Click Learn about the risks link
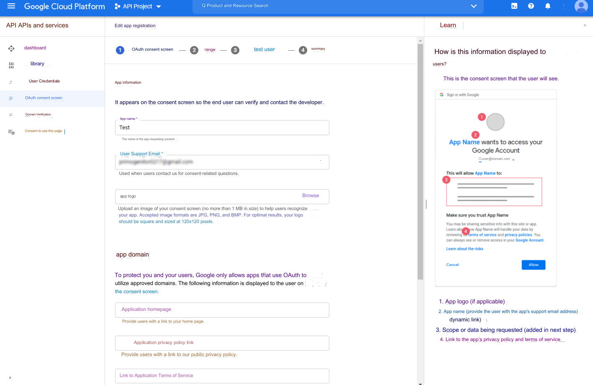 click(x=465, y=249)
